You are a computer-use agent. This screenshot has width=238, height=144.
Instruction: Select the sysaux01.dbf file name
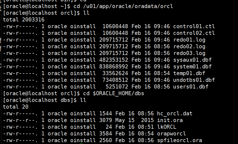coord(192,60)
